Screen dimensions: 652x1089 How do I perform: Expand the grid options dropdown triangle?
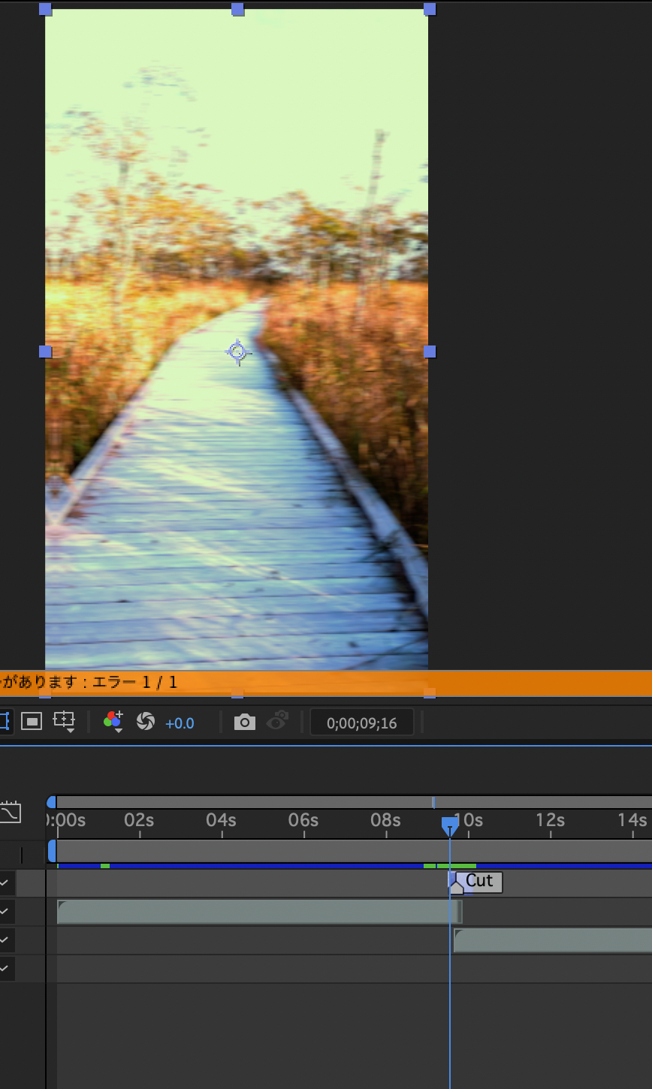point(69,729)
